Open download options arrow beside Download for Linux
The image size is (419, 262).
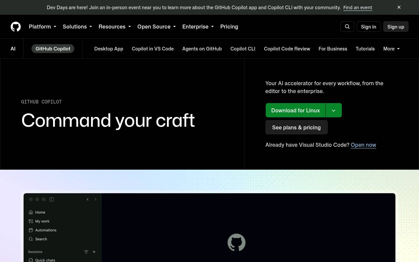tap(334, 110)
